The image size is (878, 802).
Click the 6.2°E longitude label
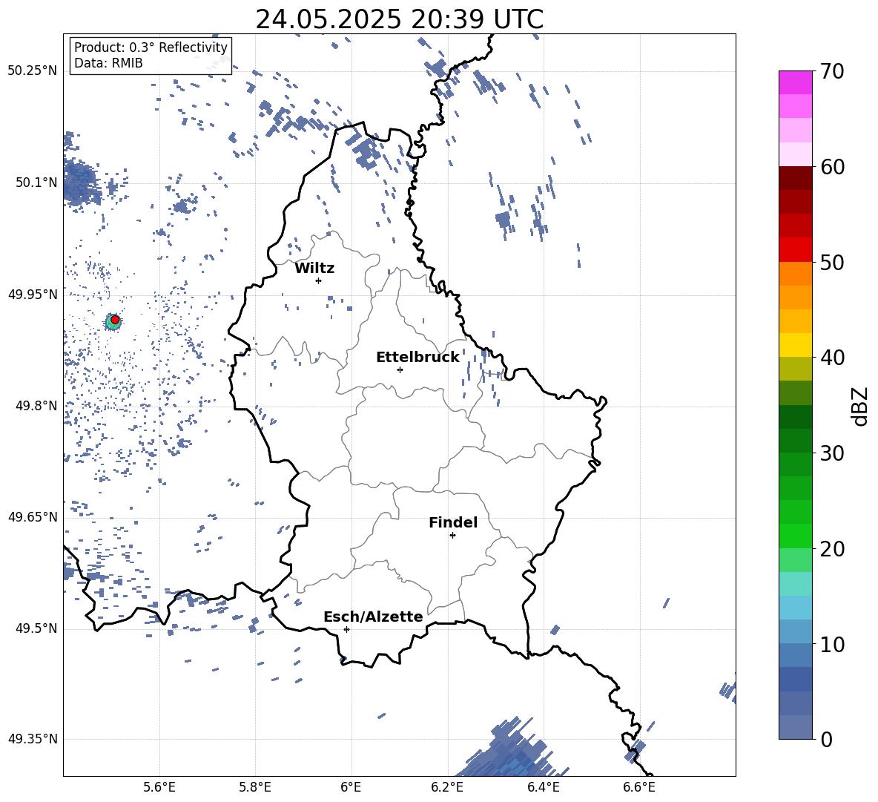(447, 787)
